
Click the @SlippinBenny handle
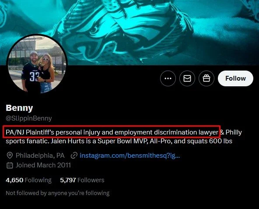[x=29, y=118]
